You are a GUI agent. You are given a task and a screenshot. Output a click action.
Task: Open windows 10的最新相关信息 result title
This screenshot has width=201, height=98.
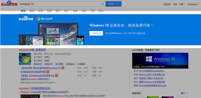(35, 88)
